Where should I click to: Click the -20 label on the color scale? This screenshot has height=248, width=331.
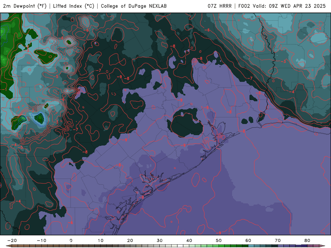coord(12,241)
